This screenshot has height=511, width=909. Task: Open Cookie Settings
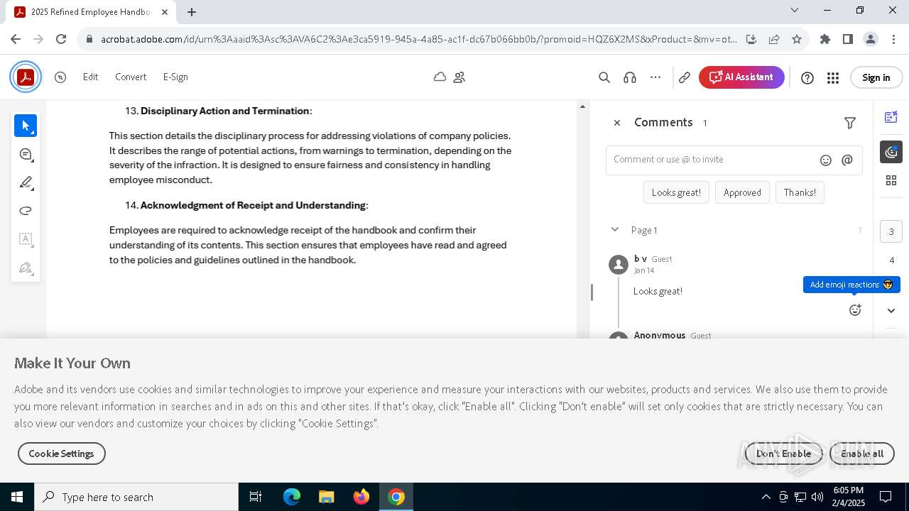(x=61, y=454)
